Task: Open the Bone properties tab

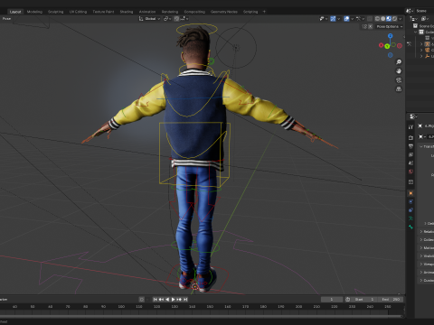Action: click(410, 227)
